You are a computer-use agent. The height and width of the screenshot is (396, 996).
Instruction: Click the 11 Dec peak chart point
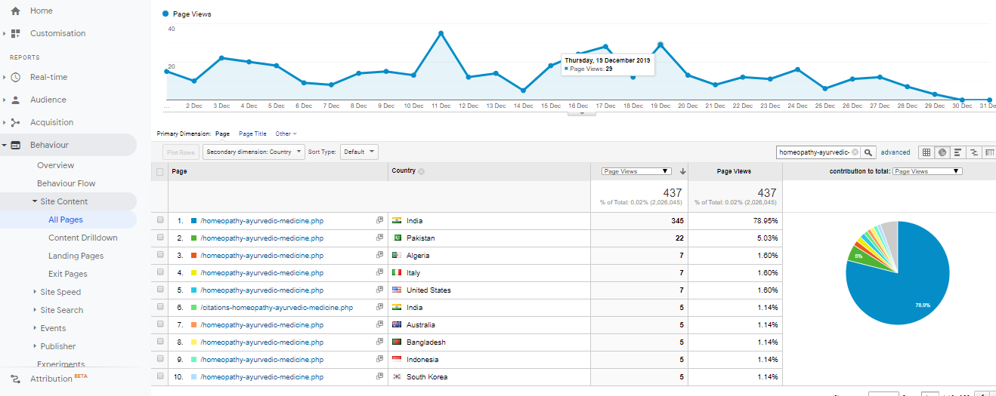coord(441,33)
